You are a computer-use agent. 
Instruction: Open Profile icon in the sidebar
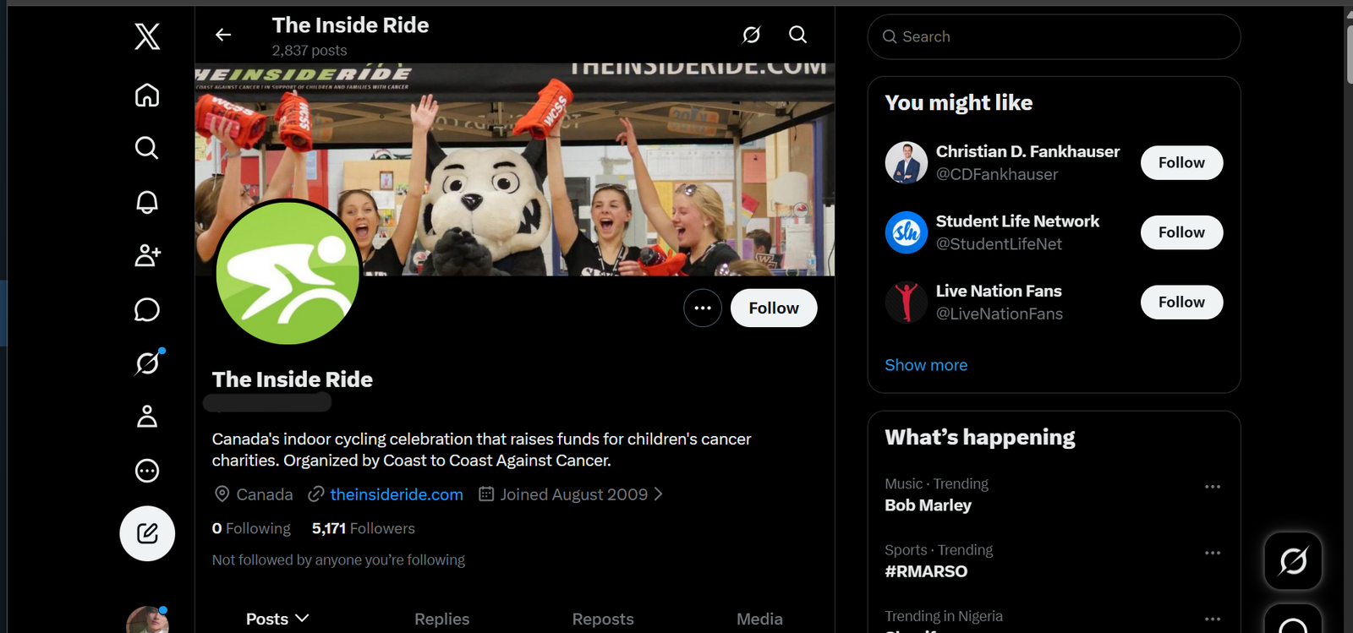pos(147,417)
